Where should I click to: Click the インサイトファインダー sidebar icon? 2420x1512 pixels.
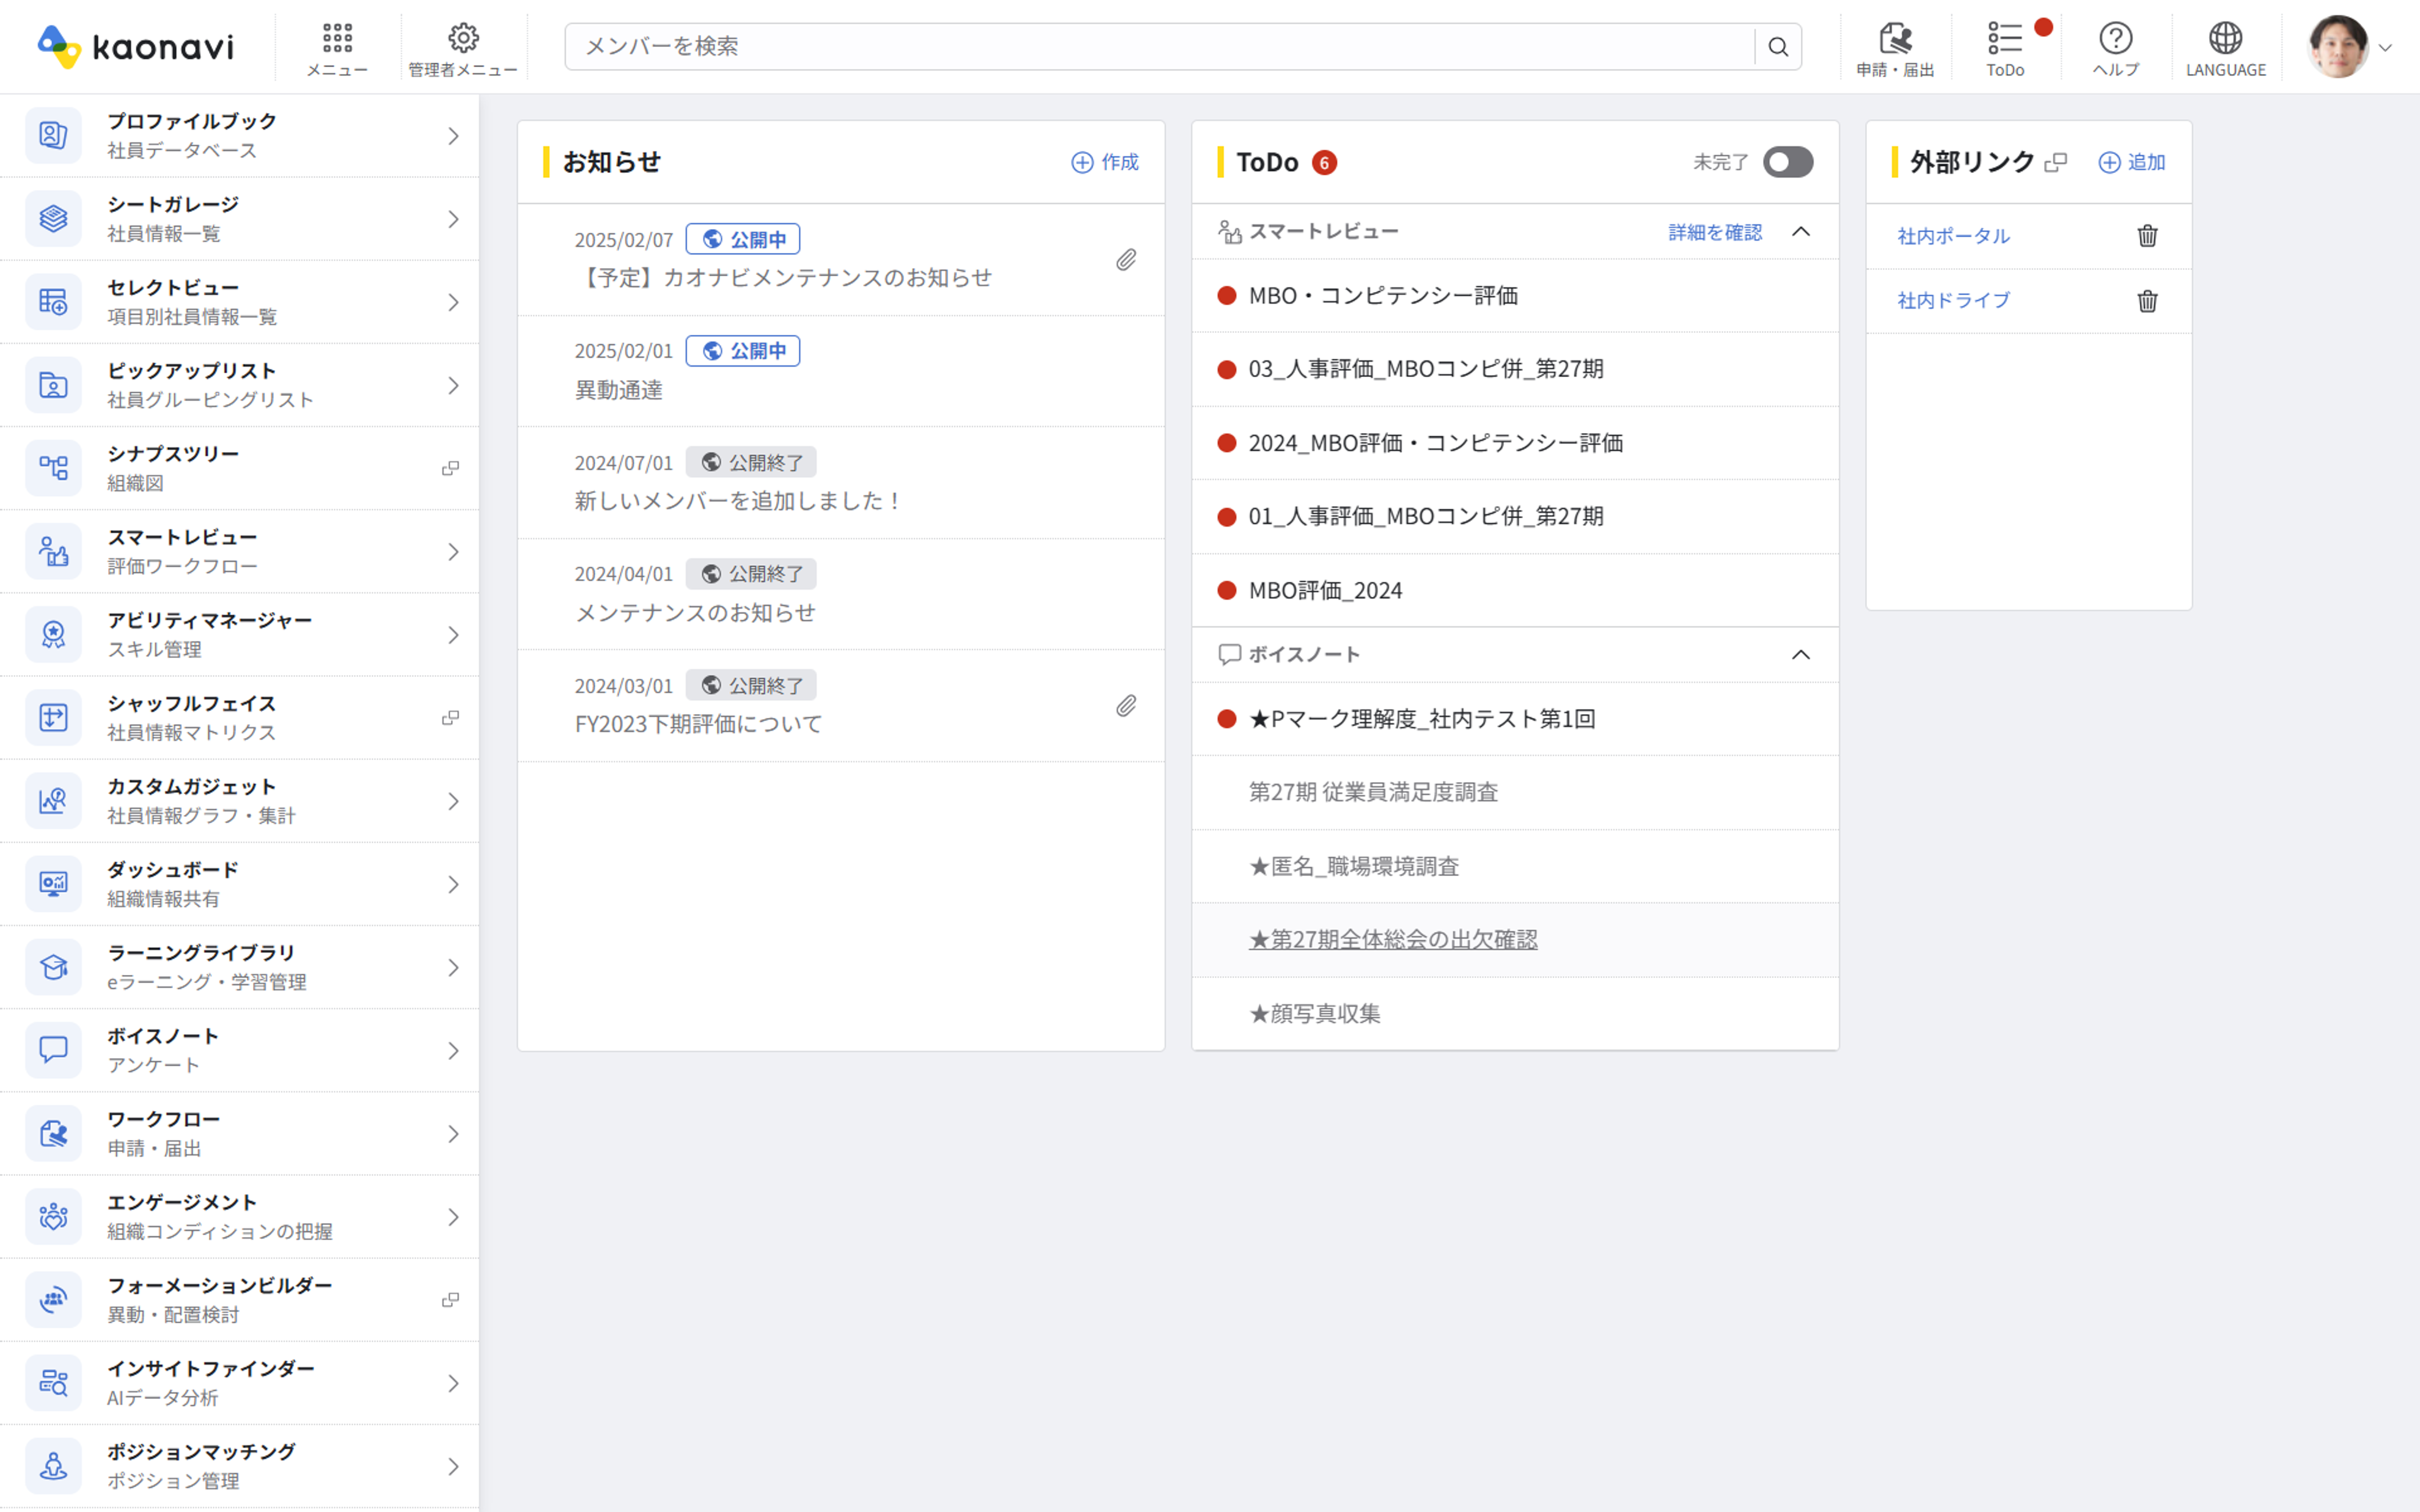coord(53,1383)
